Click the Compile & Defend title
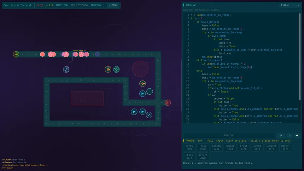Viewport: 304px width, 171px height. 17,5
